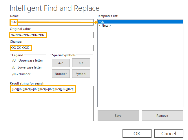
Task: Click the /N - Number legend entry
Action: coord(21,74)
